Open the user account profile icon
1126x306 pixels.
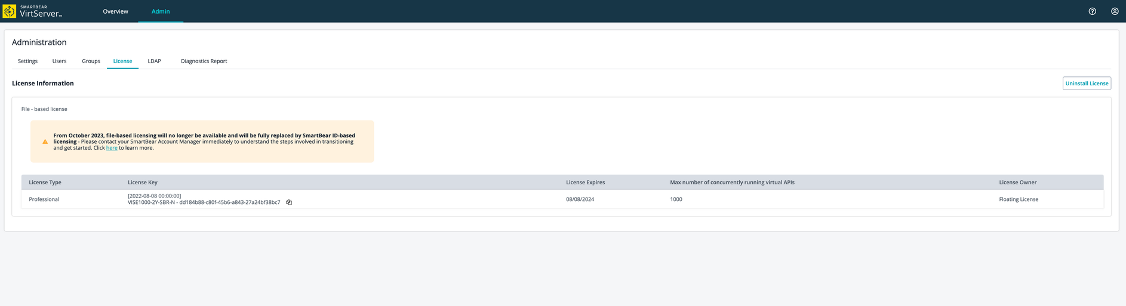(x=1114, y=11)
